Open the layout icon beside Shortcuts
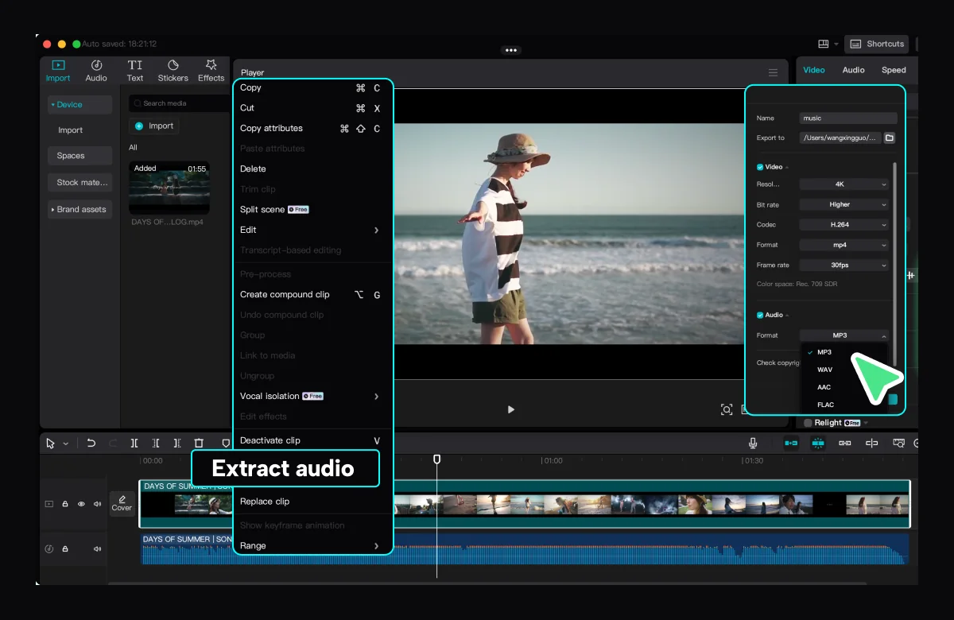Image resolution: width=954 pixels, height=620 pixels. tap(824, 44)
